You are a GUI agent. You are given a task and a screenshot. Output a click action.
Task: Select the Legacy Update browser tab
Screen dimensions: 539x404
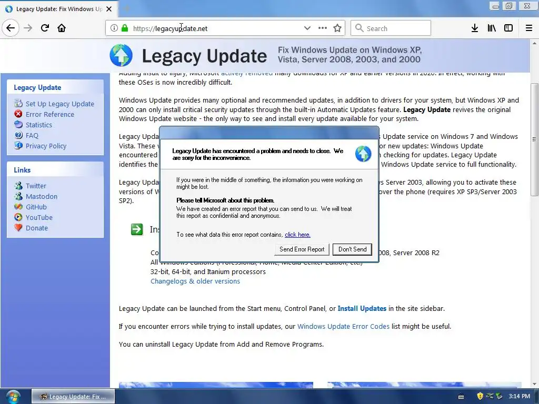[x=58, y=9]
